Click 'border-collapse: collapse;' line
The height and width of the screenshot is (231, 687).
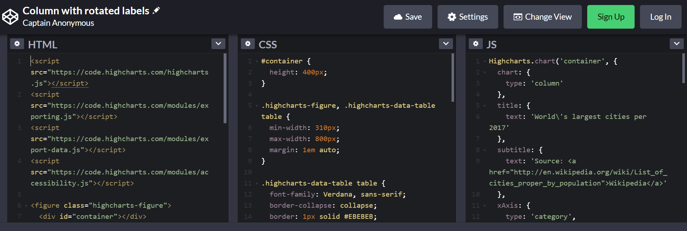coord(323,206)
